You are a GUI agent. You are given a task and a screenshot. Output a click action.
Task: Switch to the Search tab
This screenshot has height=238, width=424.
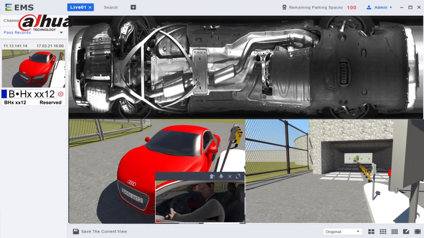(x=111, y=7)
